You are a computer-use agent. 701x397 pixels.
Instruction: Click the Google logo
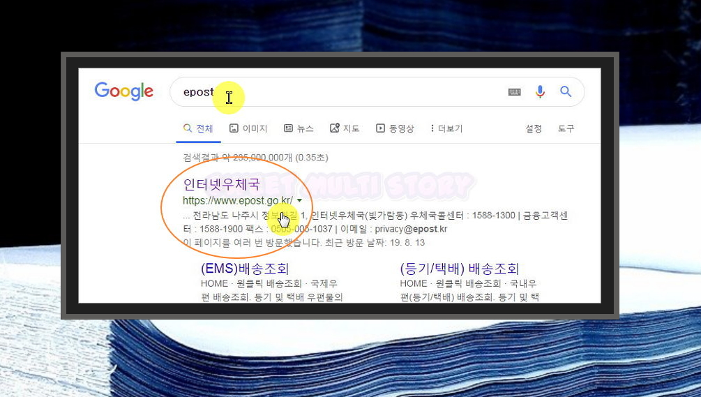[x=124, y=91]
